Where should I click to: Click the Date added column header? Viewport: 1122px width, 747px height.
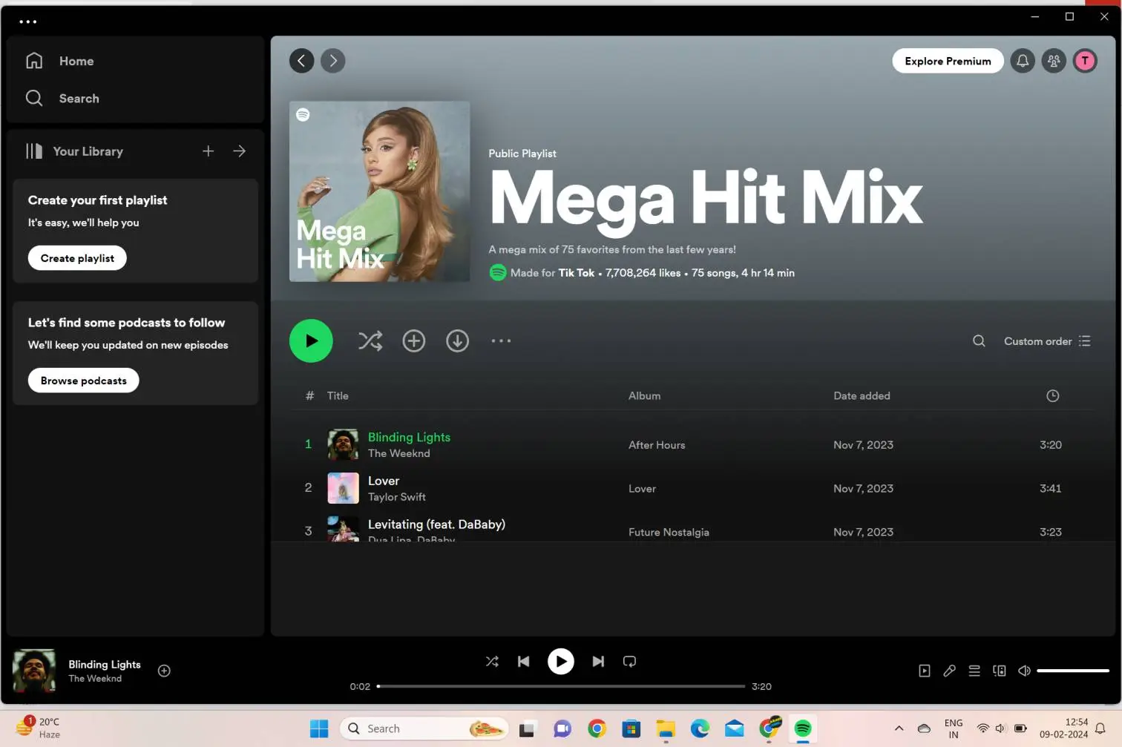[x=862, y=396]
